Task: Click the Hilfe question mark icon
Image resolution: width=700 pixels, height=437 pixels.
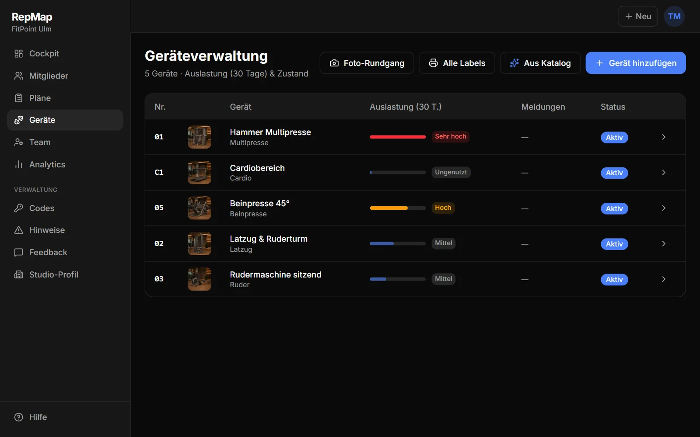Action: (x=18, y=417)
